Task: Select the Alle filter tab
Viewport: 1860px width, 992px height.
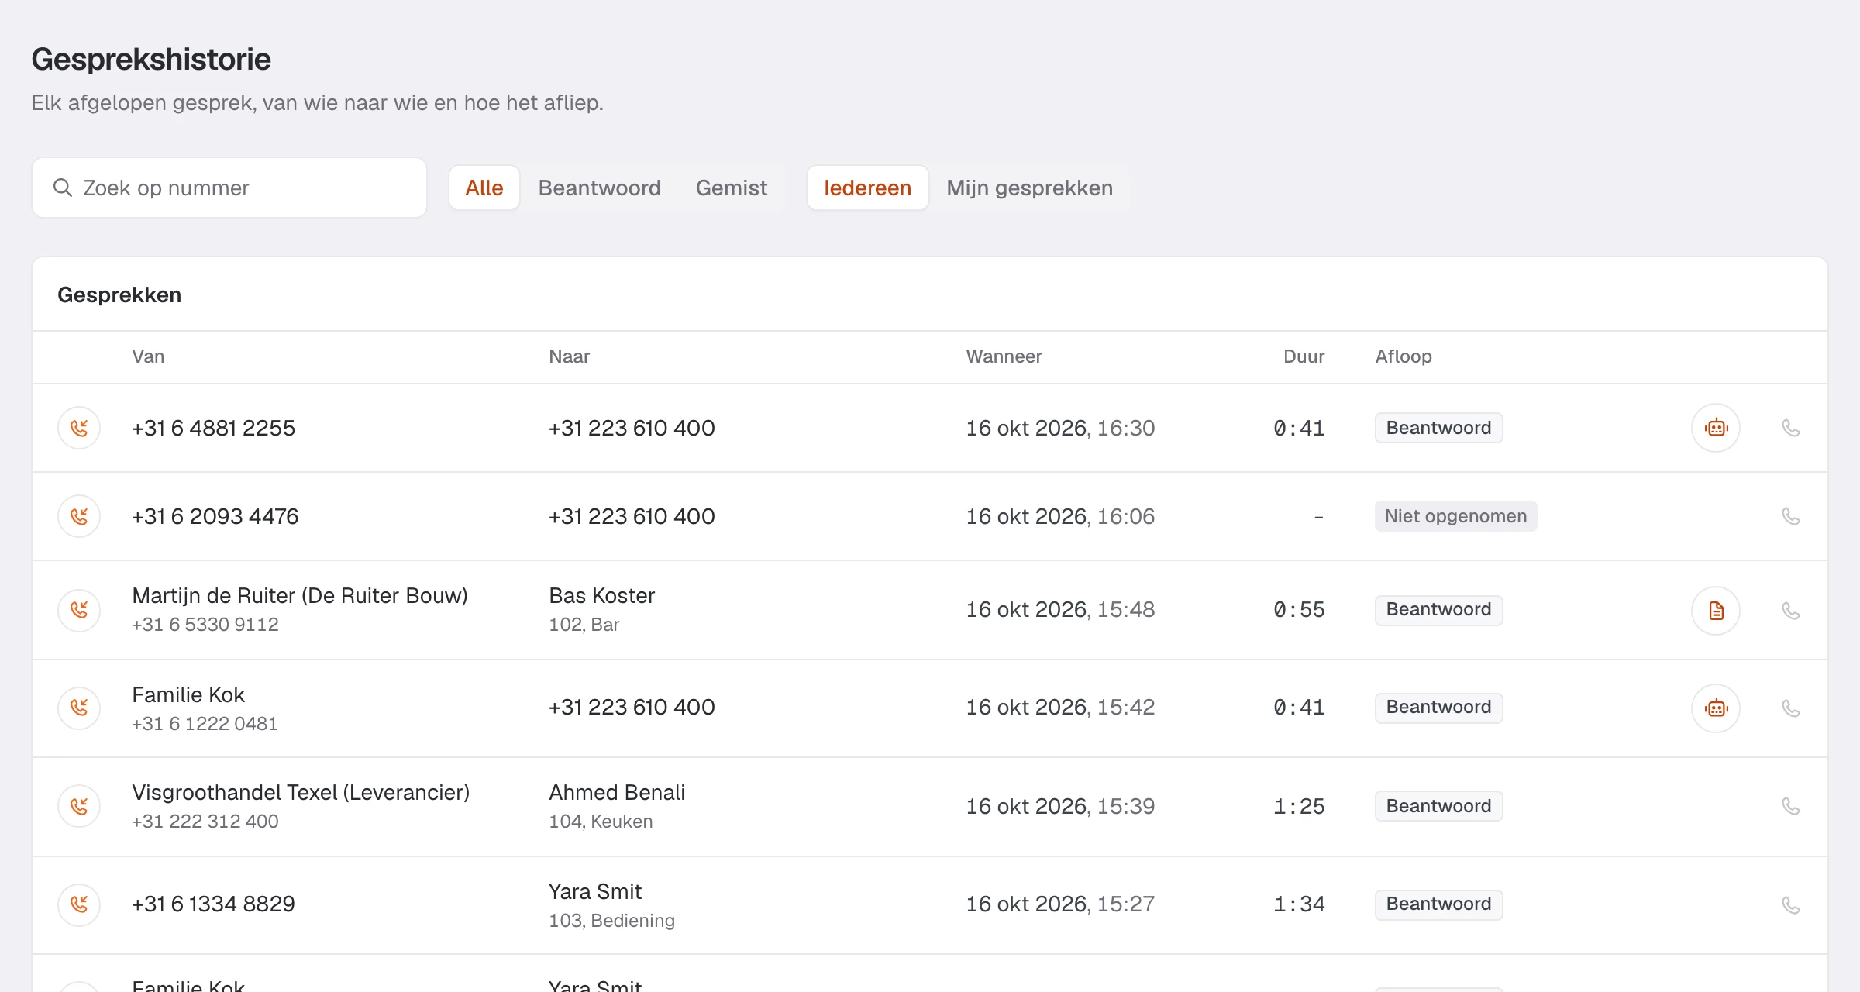Action: [x=484, y=188]
